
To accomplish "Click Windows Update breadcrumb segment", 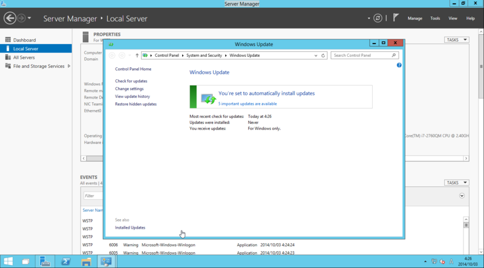I will tap(244, 56).
